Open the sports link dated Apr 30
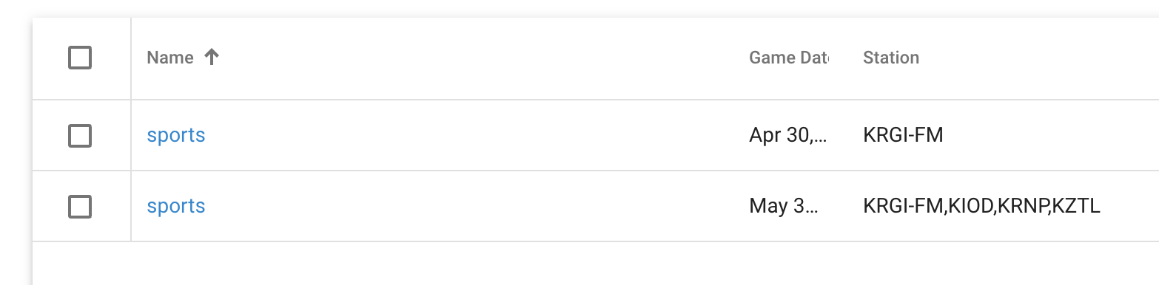 pos(176,136)
